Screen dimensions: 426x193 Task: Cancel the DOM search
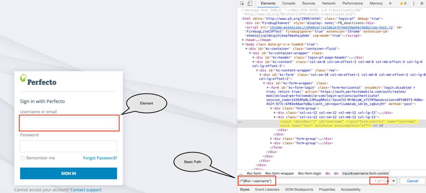412,181
